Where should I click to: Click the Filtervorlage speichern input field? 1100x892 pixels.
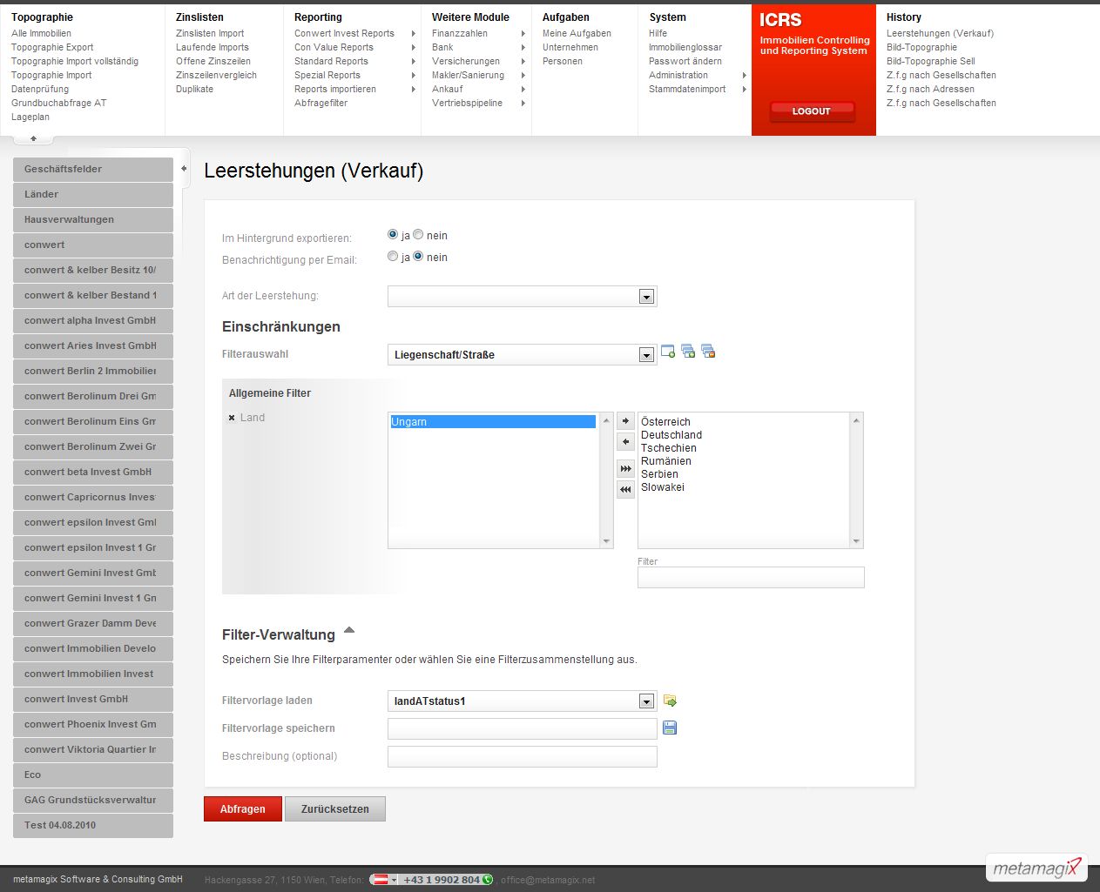coord(523,729)
